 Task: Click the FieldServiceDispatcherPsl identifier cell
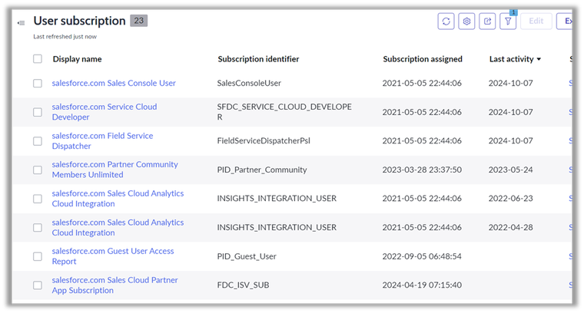pos(264,141)
